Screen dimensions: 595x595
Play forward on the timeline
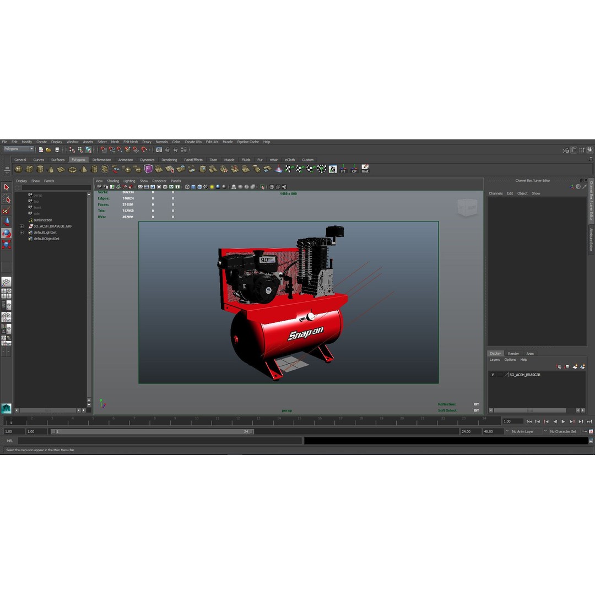[563, 421]
